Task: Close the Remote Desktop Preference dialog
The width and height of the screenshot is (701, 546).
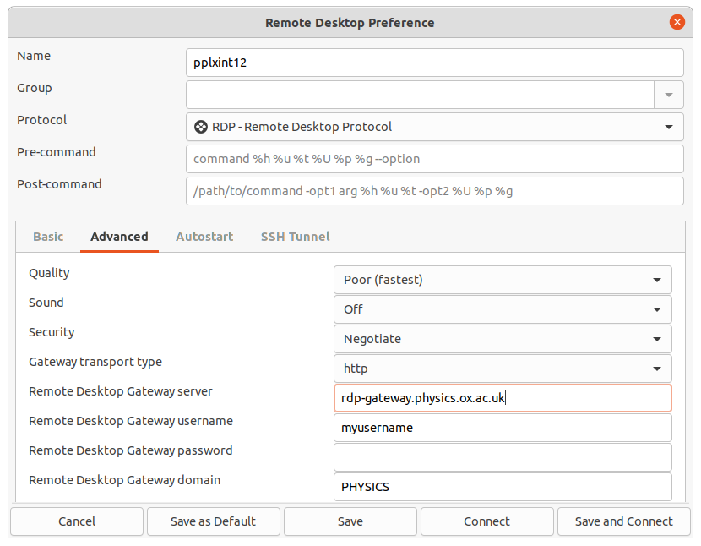Action: tap(677, 23)
